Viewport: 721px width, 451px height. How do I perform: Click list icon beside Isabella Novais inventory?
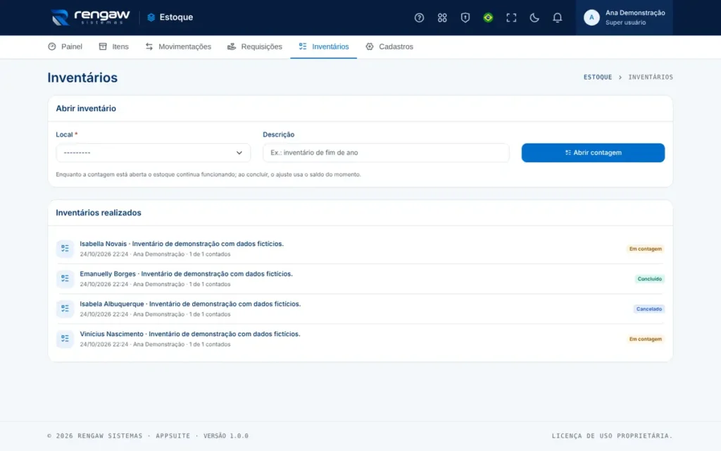(65, 249)
